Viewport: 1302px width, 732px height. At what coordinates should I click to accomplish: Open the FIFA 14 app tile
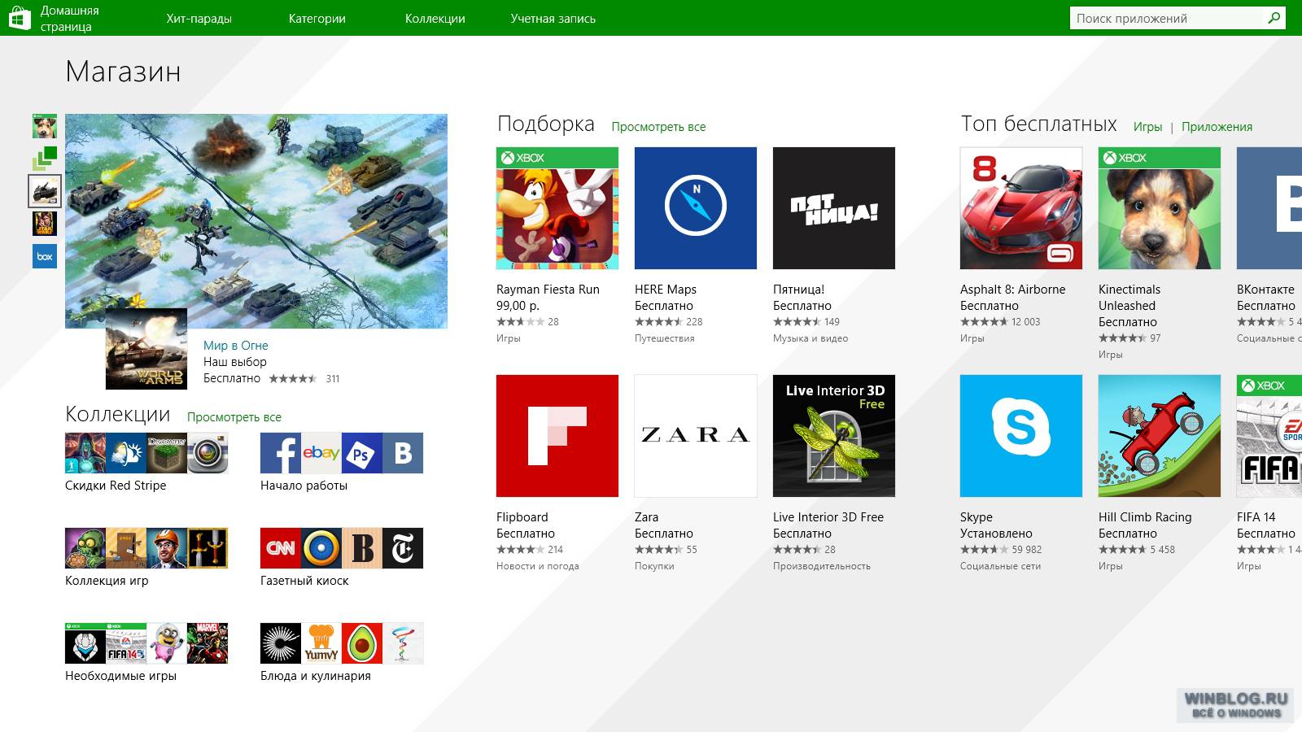[1269, 436]
